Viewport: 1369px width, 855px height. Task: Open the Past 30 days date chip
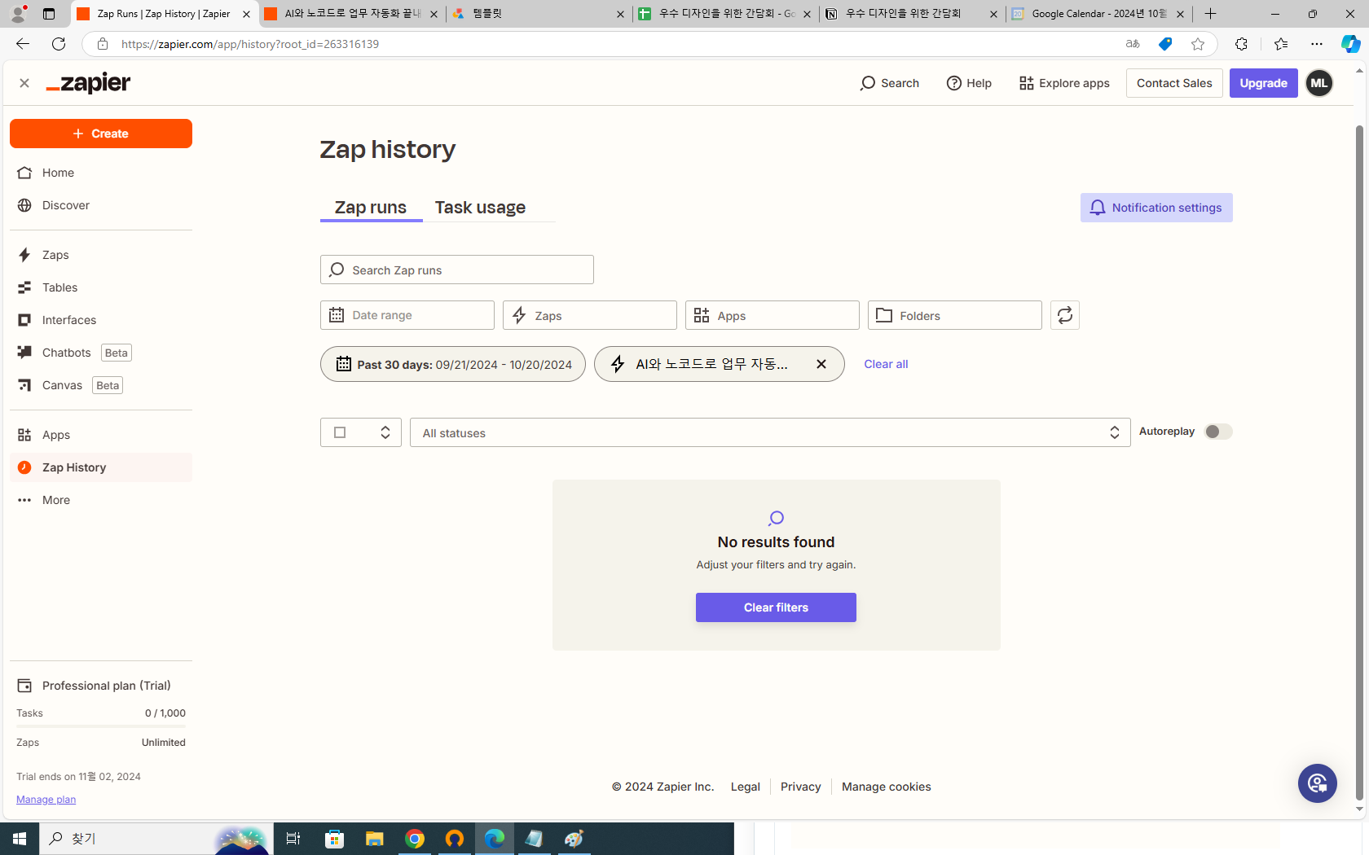pyautogui.click(x=453, y=364)
